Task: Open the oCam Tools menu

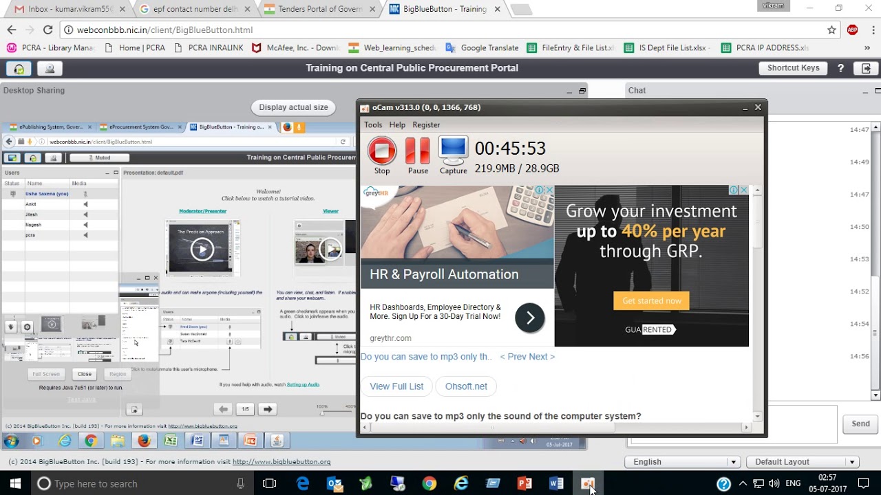Action: (x=373, y=125)
